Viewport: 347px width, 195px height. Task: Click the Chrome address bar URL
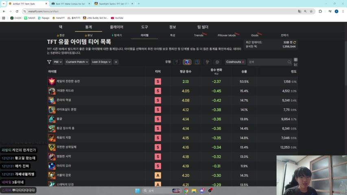click(x=44, y=11)
